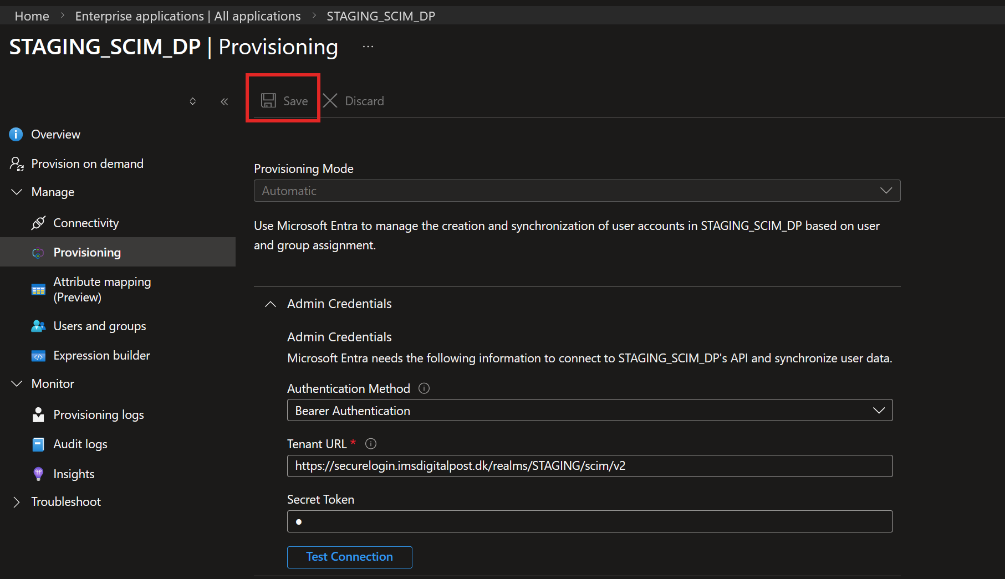This screenshot has height=579, width=1005.
Task: Click the Provisioning logs icon
Action: point(38,414)
